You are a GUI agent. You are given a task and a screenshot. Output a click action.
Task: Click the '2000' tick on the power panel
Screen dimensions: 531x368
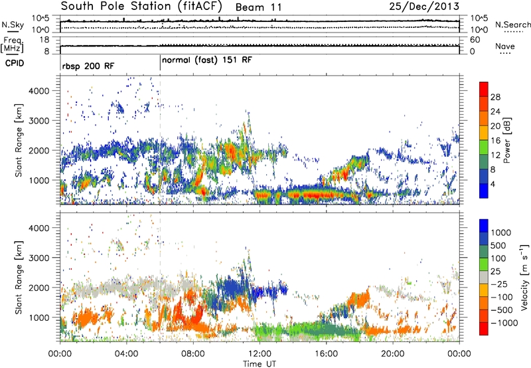coord(39,150)
